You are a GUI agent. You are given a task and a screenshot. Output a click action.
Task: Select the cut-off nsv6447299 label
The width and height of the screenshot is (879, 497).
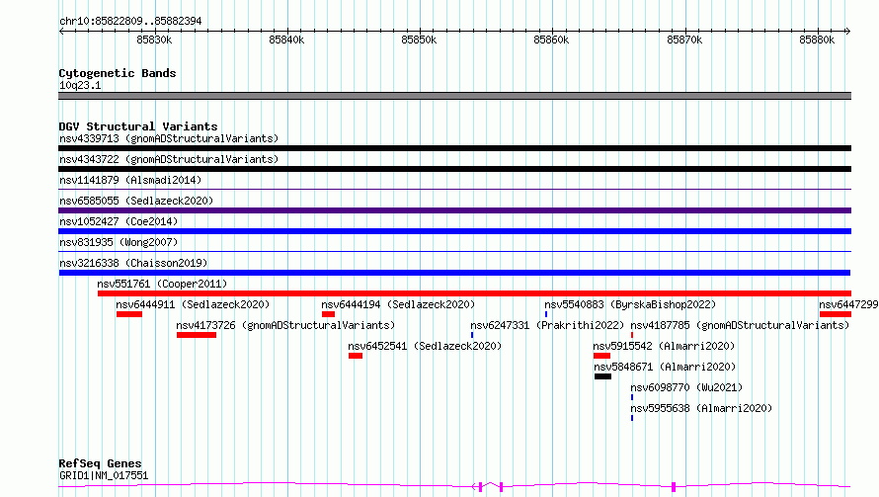tap(848, 304)
